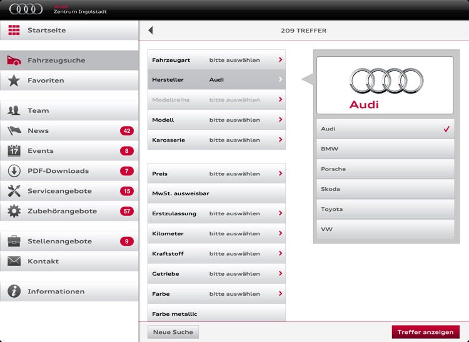
Task: Open the Kilometer selector
Action: (x=216, y=233)
